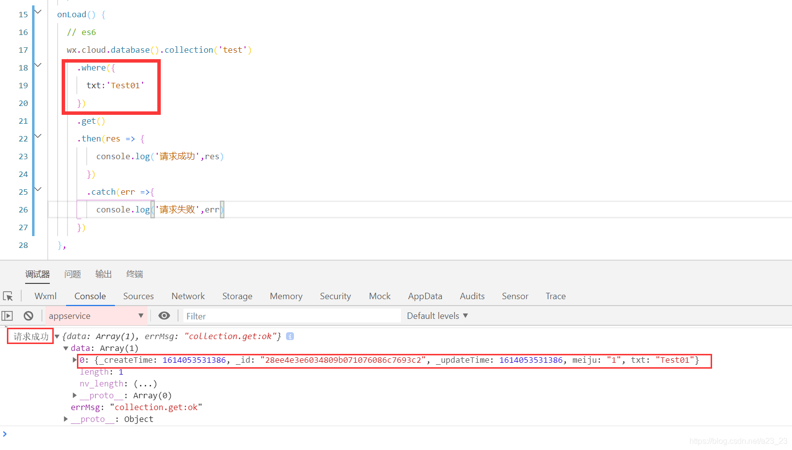Select the Console devtools tab
The image size is (792, 450).
[x=90, y=296]
